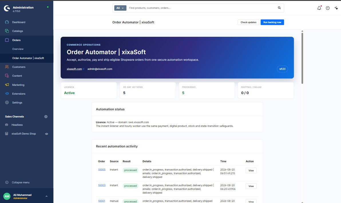Click the Headless channel basket icon
The image size is (341, 203).
pyautogui.click(x=7, y=125)
